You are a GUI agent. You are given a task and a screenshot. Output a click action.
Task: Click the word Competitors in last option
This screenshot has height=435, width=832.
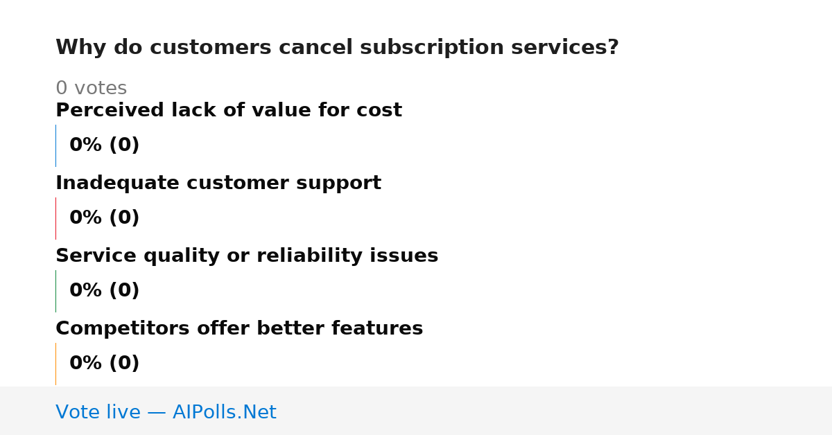[x=123, y=328]
